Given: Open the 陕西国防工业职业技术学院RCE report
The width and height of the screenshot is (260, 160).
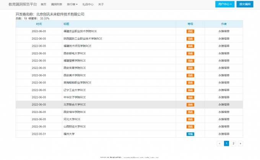Looking at the screenshot, I should pyautogui.click(x=83, y=39).
